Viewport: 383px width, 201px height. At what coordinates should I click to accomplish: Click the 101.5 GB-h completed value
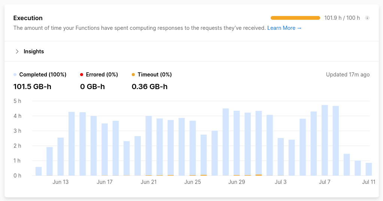pyautogui.click(x=32, y=87)
